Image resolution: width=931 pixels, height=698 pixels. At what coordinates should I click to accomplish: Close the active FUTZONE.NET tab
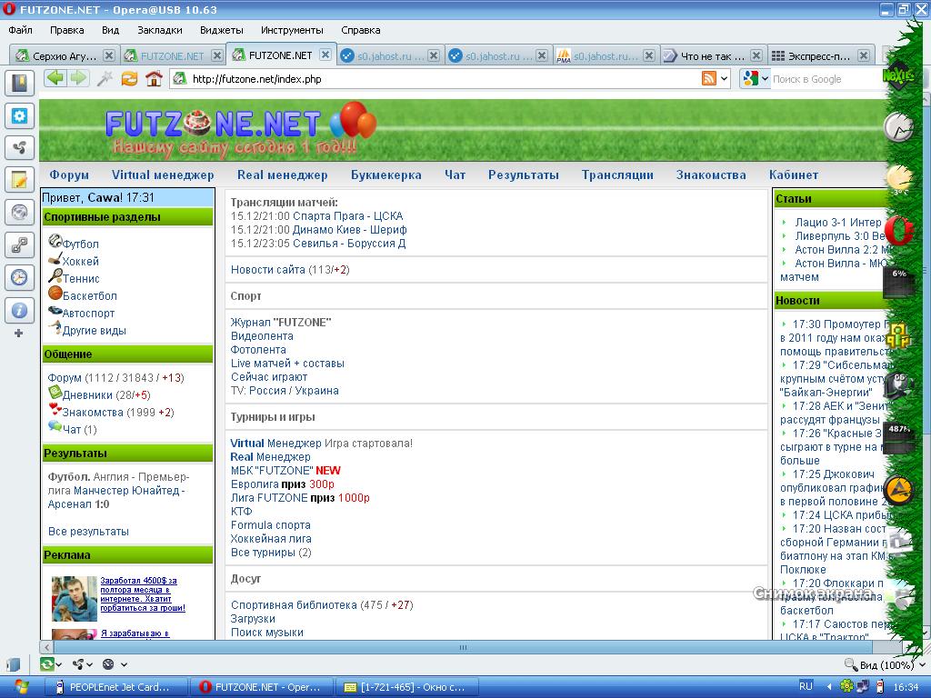tap(325, 55)
